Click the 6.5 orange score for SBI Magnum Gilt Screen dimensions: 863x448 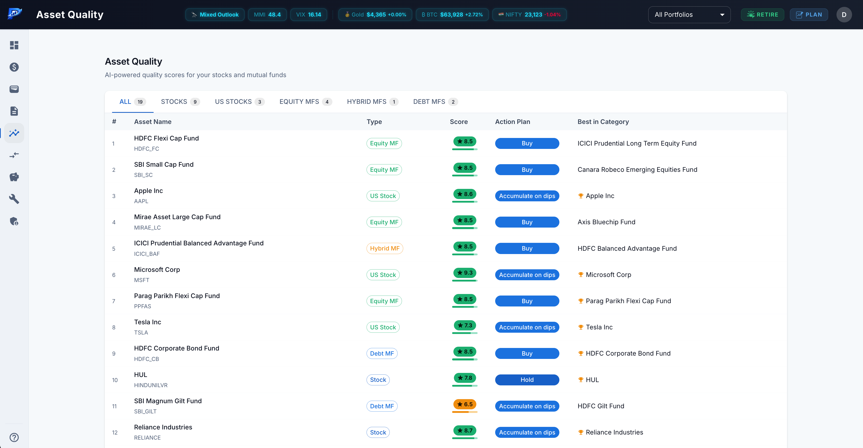pyautogui.click(x=465, y=404)
